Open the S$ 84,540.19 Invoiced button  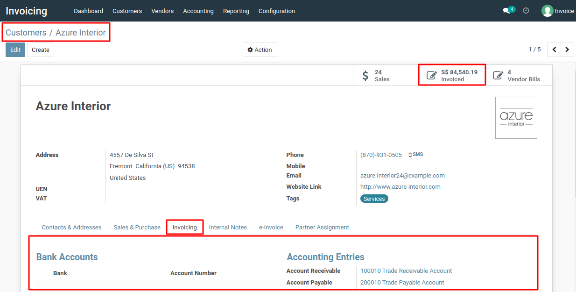452,75
